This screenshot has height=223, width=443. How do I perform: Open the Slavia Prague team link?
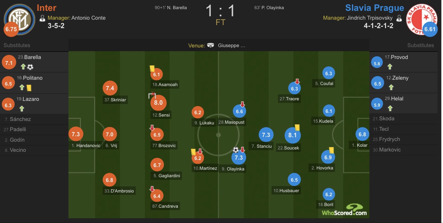click(375, 8)
